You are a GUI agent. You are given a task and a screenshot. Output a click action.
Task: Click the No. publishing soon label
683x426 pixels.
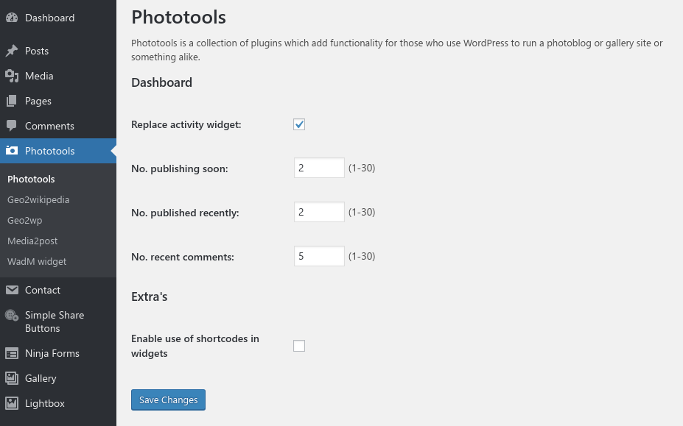180,168
